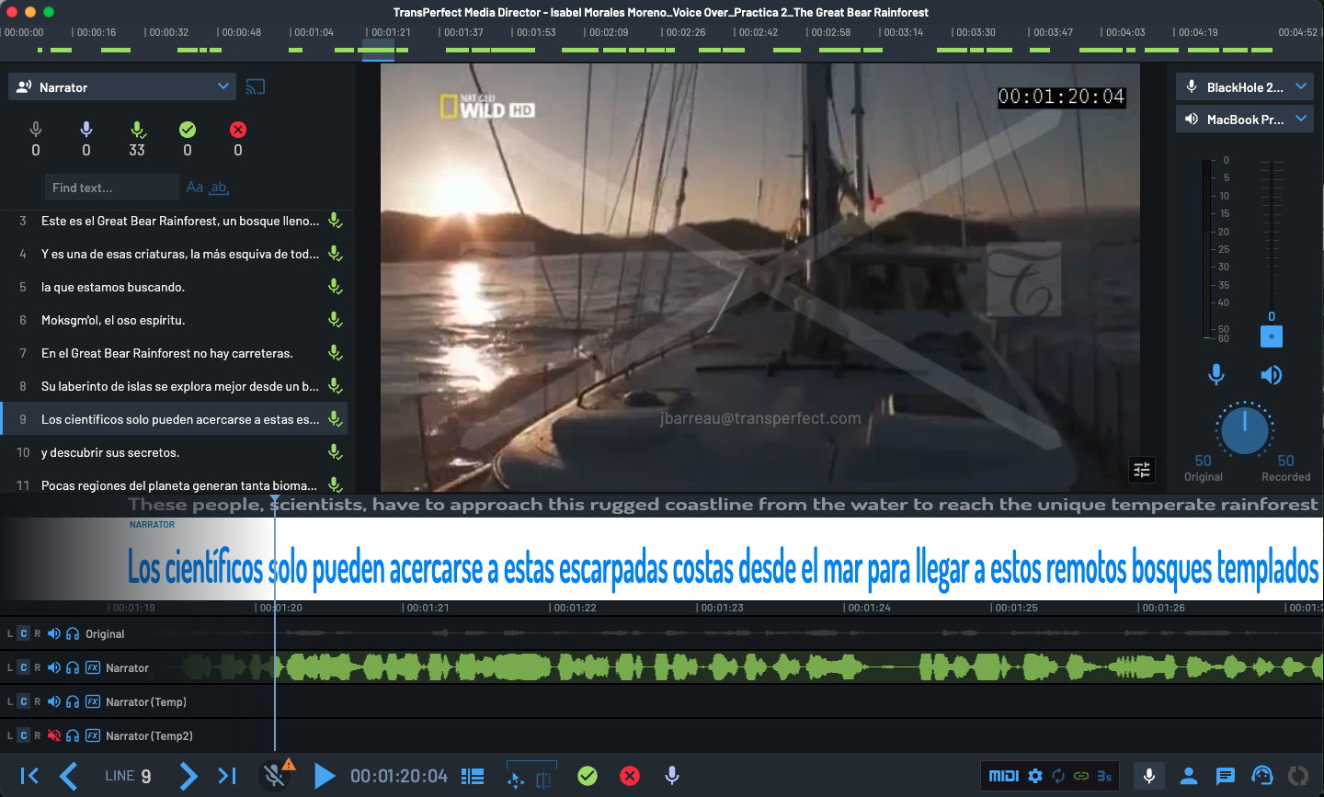Image resolution: width=1324 pixels, height=797 pixels.
Task: Click the refresh sync icon at bottom right
Action: 1298,776
